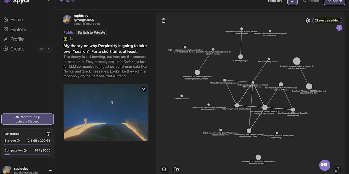The height and width of the screenshot is (174, 349).
Task: Switch the web to Private
Action: point(91,32)
